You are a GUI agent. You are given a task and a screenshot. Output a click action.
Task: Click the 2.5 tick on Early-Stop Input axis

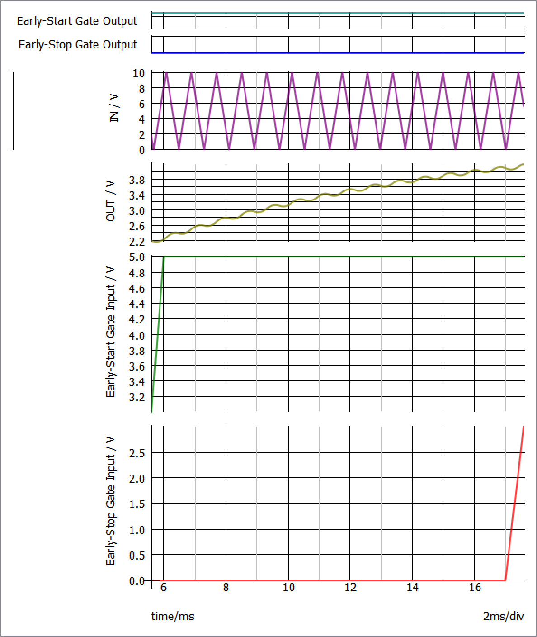click(x=137, y=453)
